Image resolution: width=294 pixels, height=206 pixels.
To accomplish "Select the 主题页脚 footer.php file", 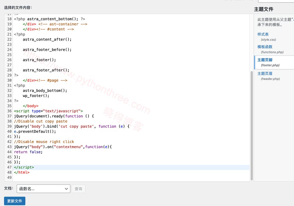I will coord(265,60).
